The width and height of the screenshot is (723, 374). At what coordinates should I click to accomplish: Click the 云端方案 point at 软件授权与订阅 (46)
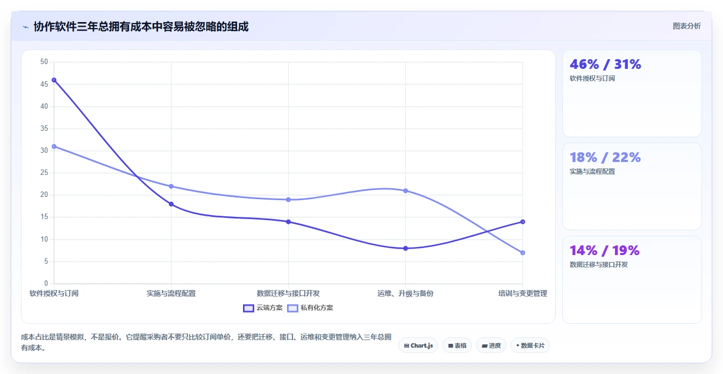(54, 80)
